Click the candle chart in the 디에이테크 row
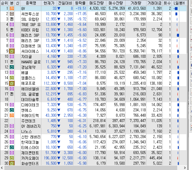 pos(178,105)
